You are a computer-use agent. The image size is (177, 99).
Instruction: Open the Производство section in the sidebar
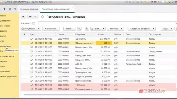[x=6, y=46]
